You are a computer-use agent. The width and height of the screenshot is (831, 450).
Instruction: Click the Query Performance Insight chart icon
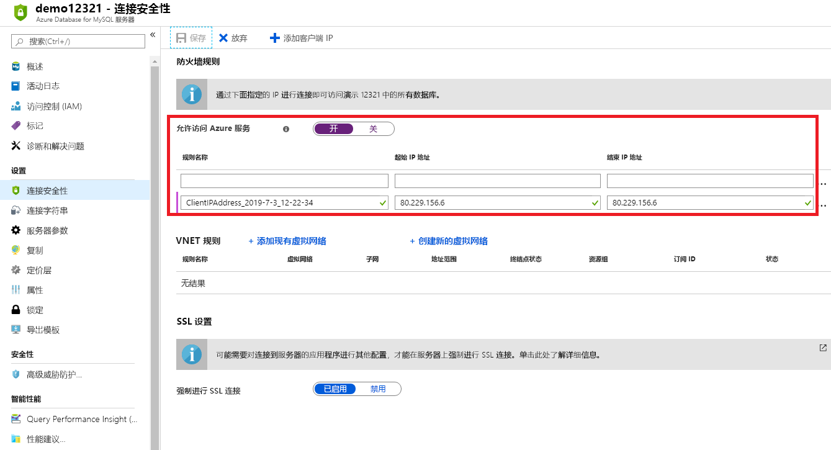[x=16, y=419]
